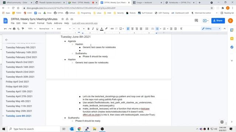Viewport: 236px width, 132px height.
Task: Click the Share button
Action: click(x=218, y=21)
